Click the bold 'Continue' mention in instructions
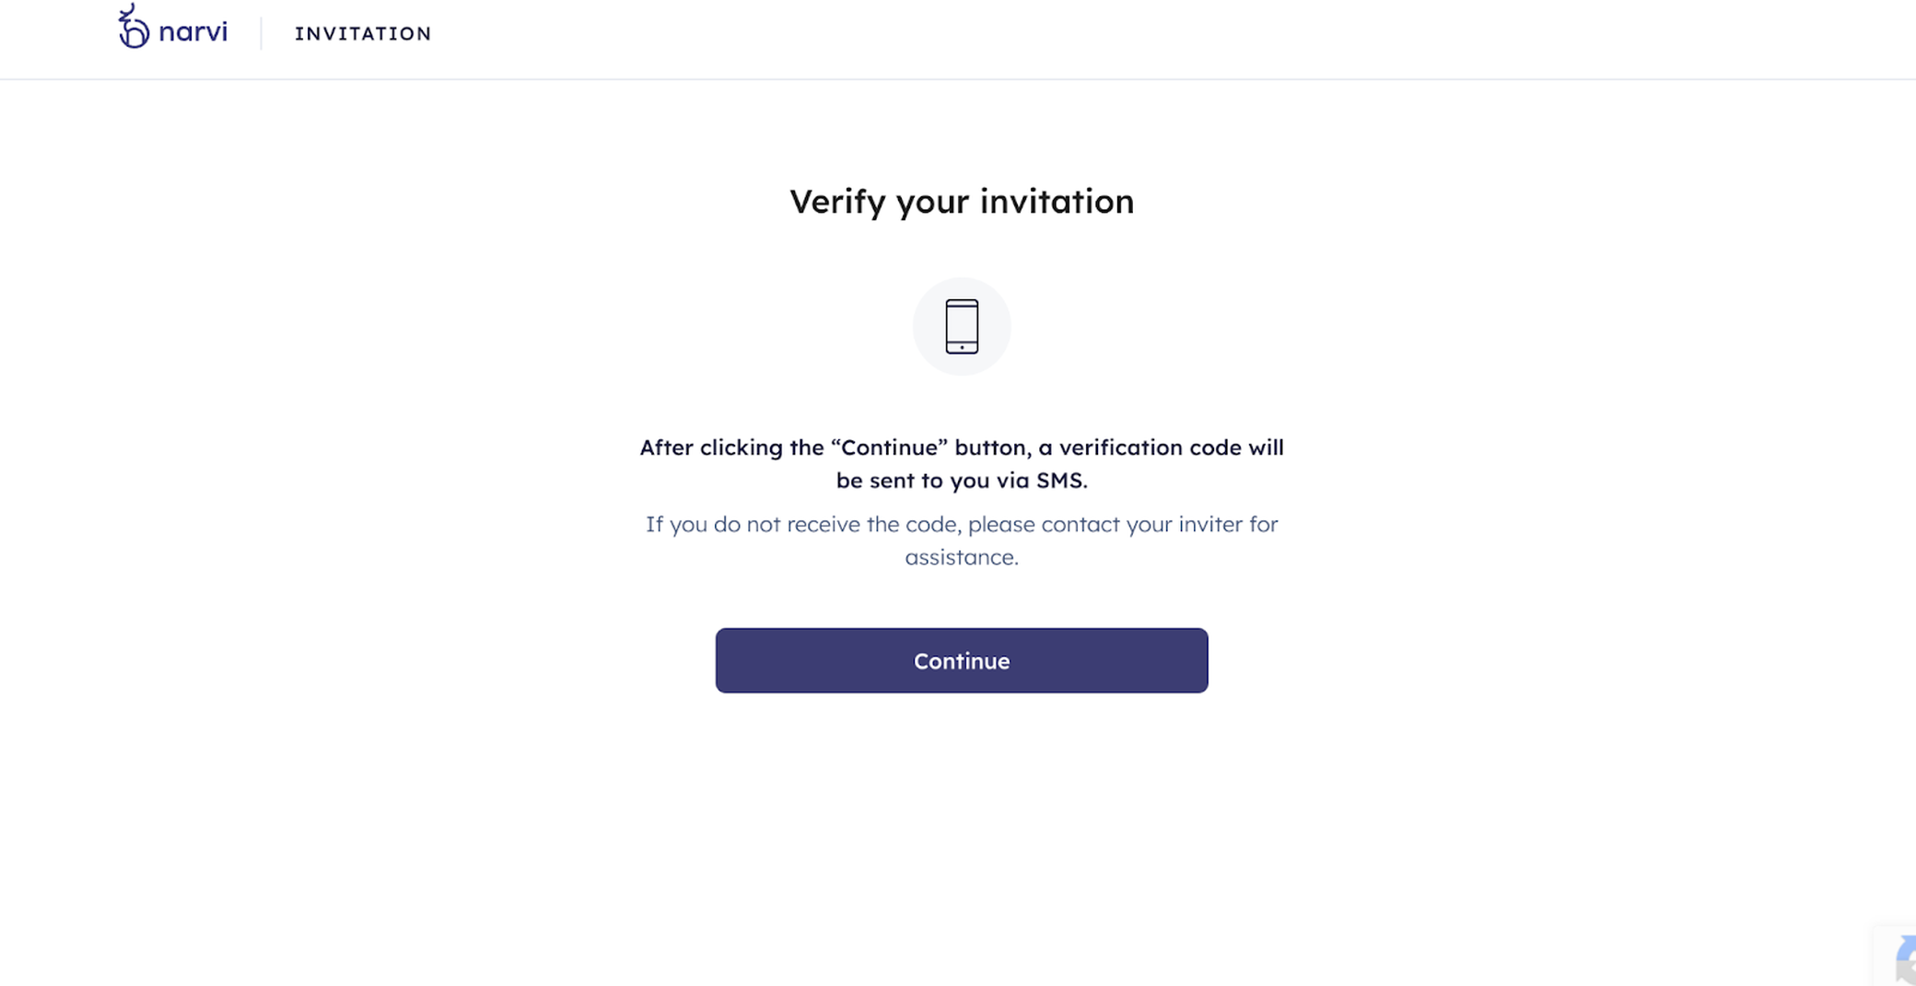The height and width of the screenshot is (986, 1916). pyautogui.click(x=889, y=447)
